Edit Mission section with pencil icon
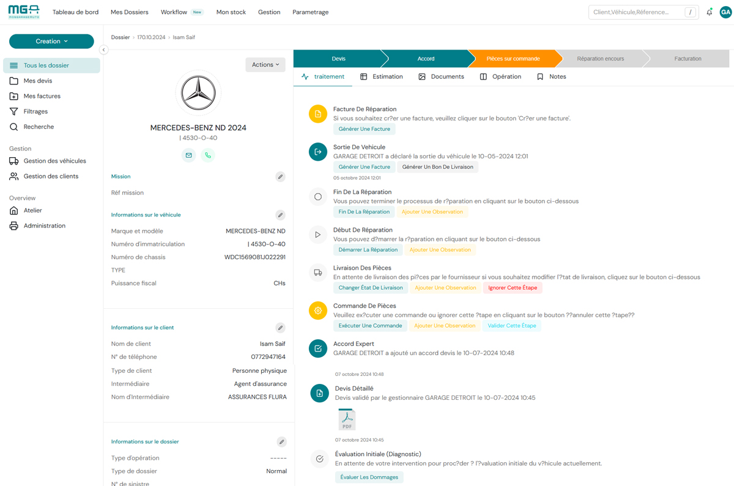Viewport: 734px width, 486px height. [x=280, y=177]
